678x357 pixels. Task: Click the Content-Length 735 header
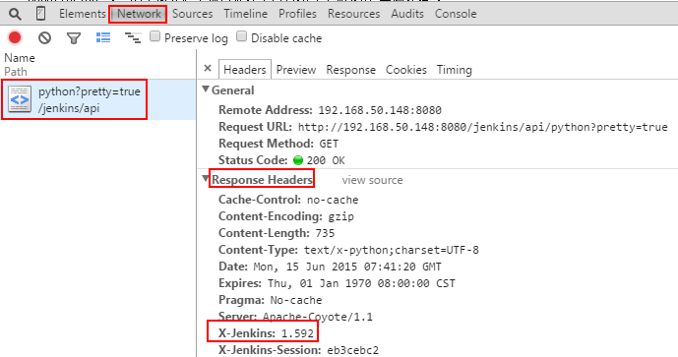(x=277, y=233)
